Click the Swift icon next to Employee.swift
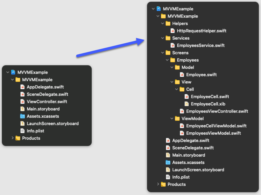 182,75
